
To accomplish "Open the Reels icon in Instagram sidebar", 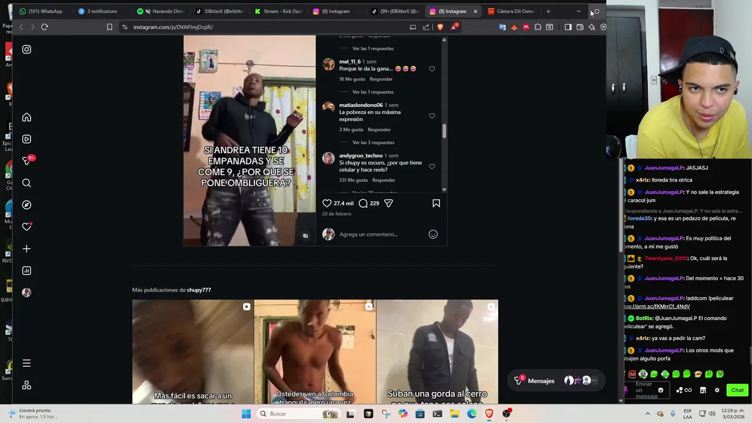I will pos(26,139).
